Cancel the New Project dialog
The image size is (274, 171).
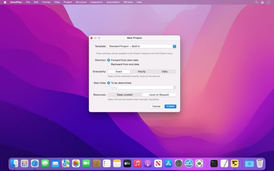156,106
